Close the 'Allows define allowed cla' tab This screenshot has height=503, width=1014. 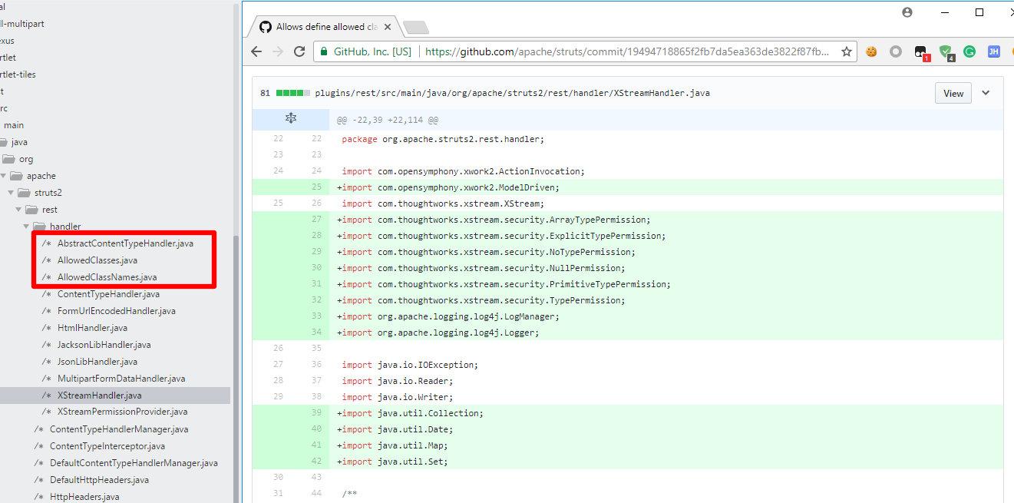point(386,26)
